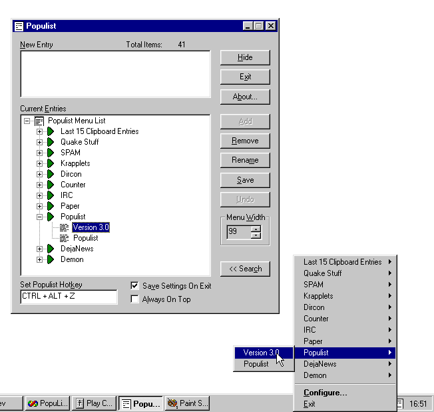This screenshot has width=434, height=412.
Task: Click the green arrow icon beside Paper
Action: (51, 206)
